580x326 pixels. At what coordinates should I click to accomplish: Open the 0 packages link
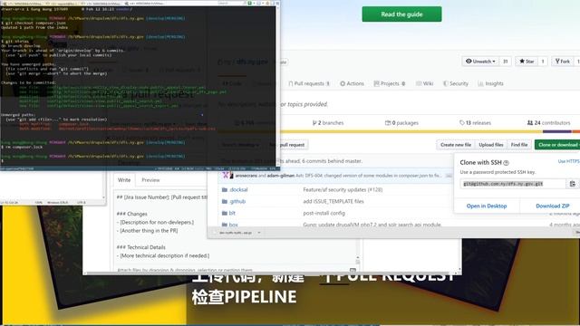click(401, 123)
